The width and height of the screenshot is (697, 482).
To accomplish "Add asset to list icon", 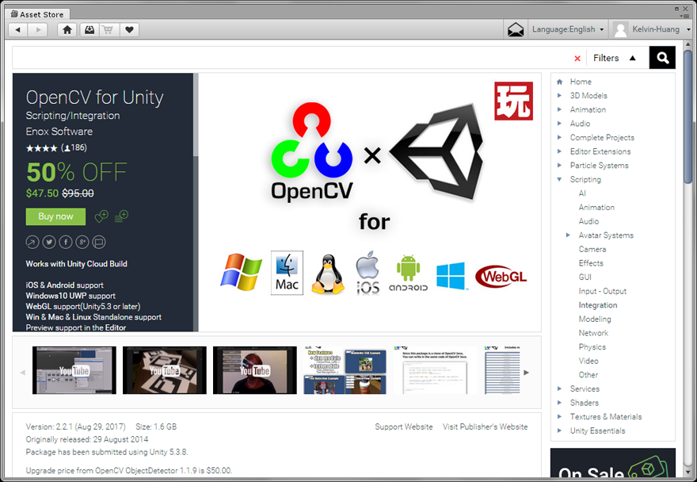I will pyautogui.click(x=121, y=216).
